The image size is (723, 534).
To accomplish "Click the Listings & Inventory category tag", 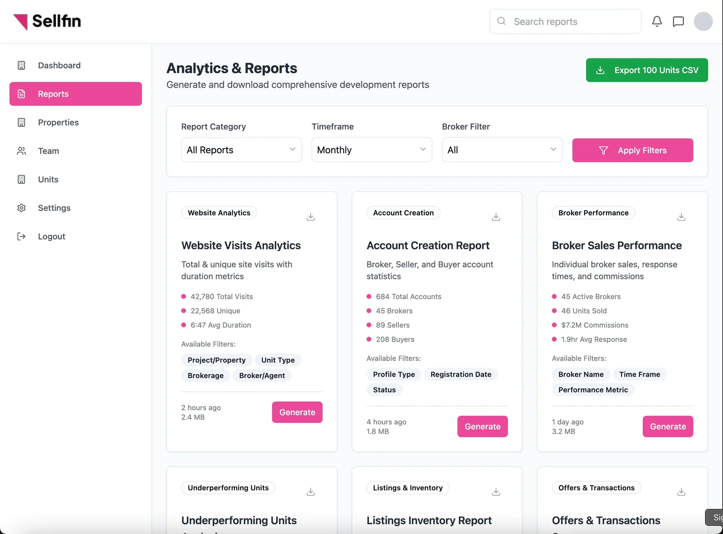I will click(x=408, y=488).
